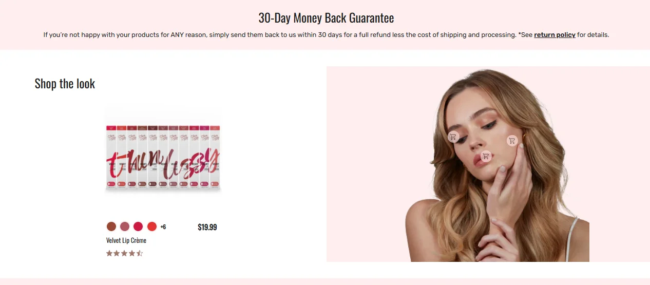650x285 pixels.
Task: Click the second star in the rating
Action: tap(117, 253)
